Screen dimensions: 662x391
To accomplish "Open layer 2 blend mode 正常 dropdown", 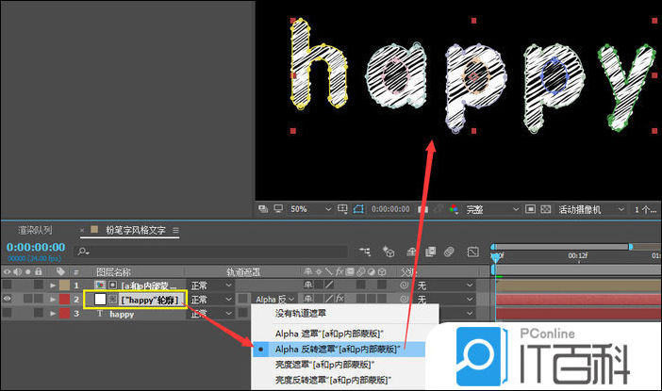I will 211,299.
